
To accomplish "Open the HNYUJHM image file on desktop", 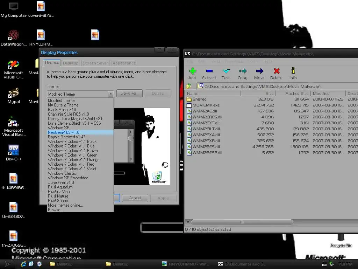I will (41, 38).
